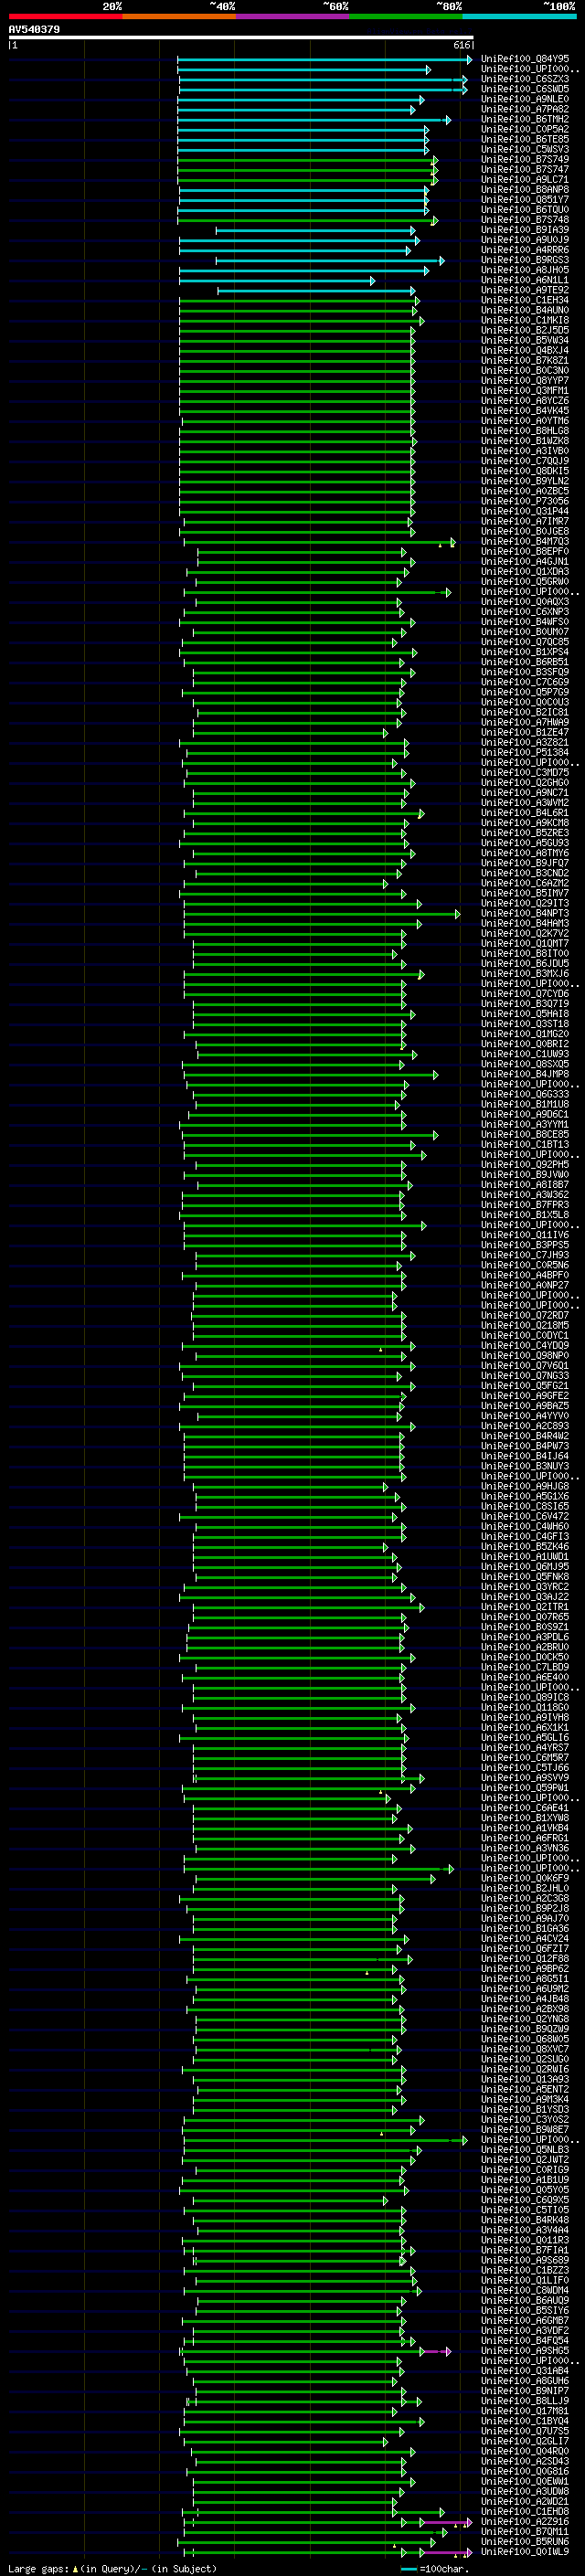Click the green alignment bar for B7S749
585x2576 pixels.
click(x=308, y=160)
